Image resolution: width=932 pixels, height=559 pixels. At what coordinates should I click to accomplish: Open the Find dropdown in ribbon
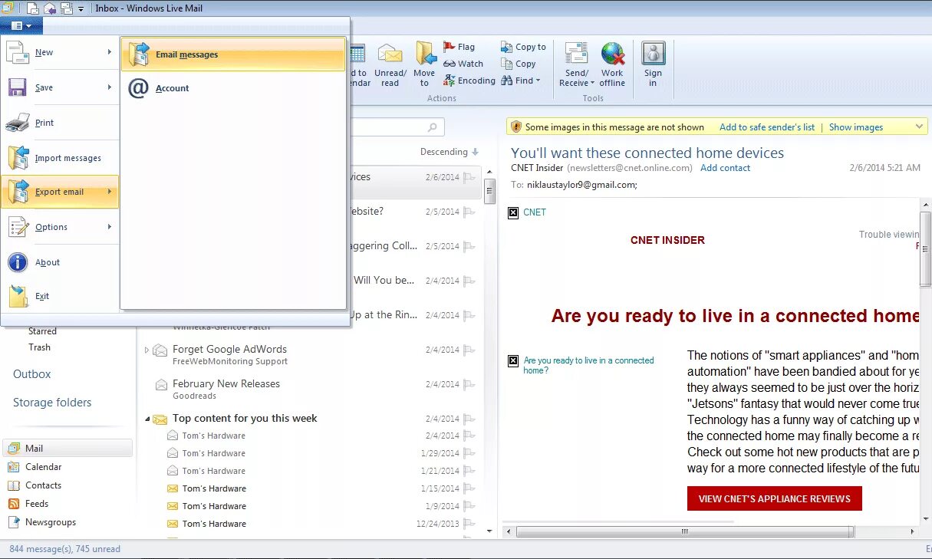click(521, 81)
